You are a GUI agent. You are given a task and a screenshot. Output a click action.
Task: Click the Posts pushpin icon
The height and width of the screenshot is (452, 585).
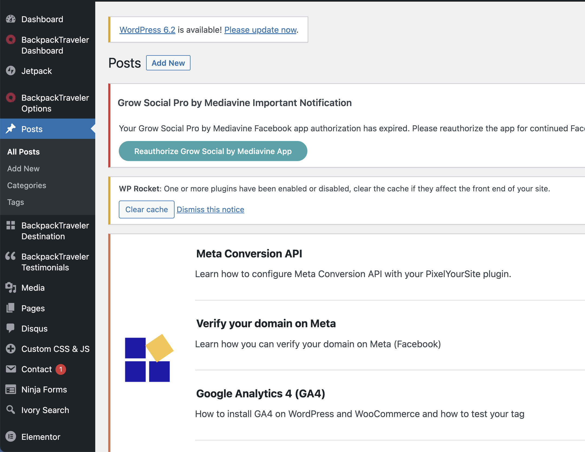pyautogui.click(x=11, y=129)
